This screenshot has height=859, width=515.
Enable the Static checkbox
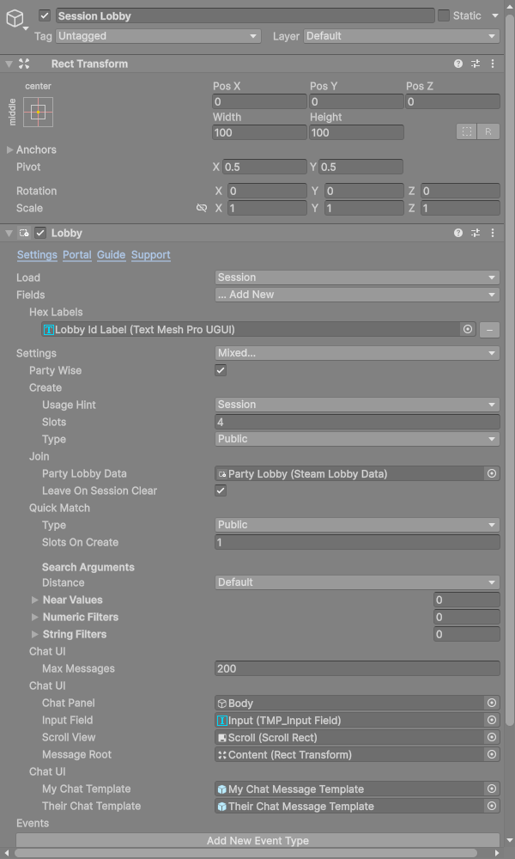coord(443,15)
